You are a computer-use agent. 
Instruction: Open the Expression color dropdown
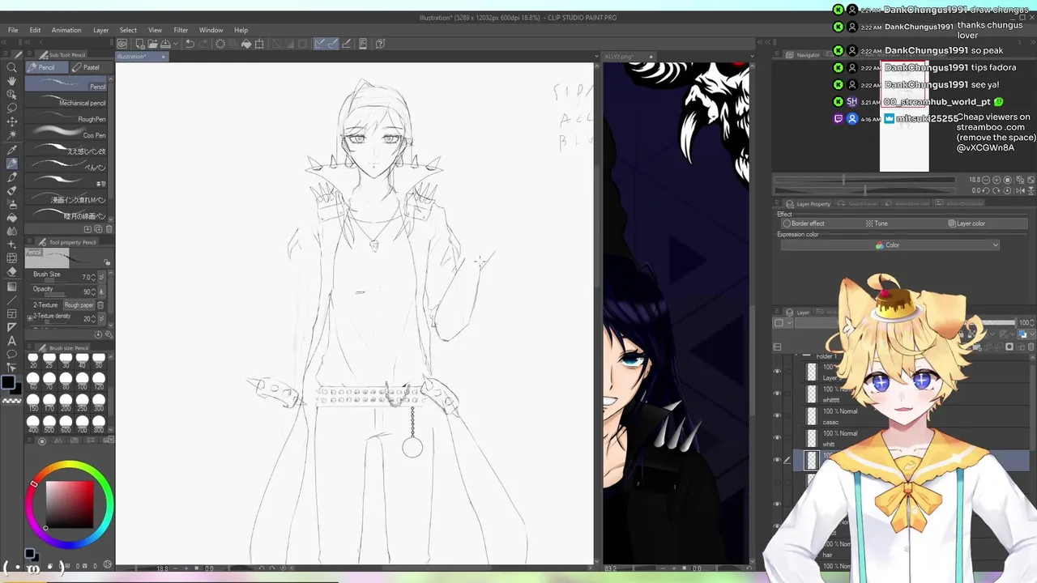pos(890,245)
